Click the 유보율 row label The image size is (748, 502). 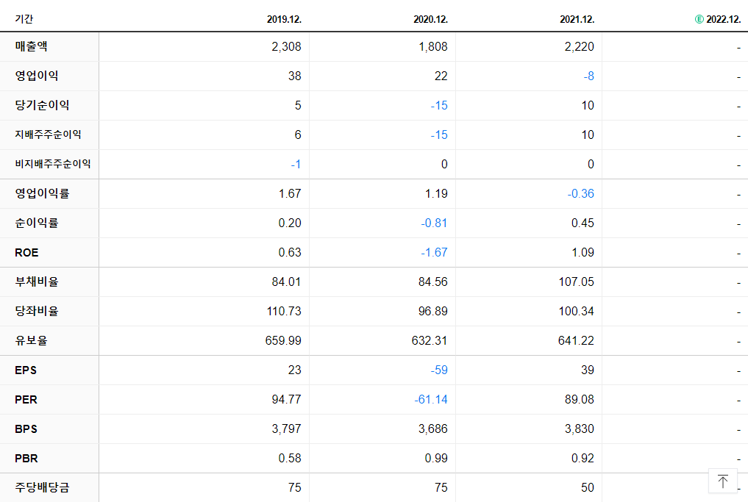(31, 340)
